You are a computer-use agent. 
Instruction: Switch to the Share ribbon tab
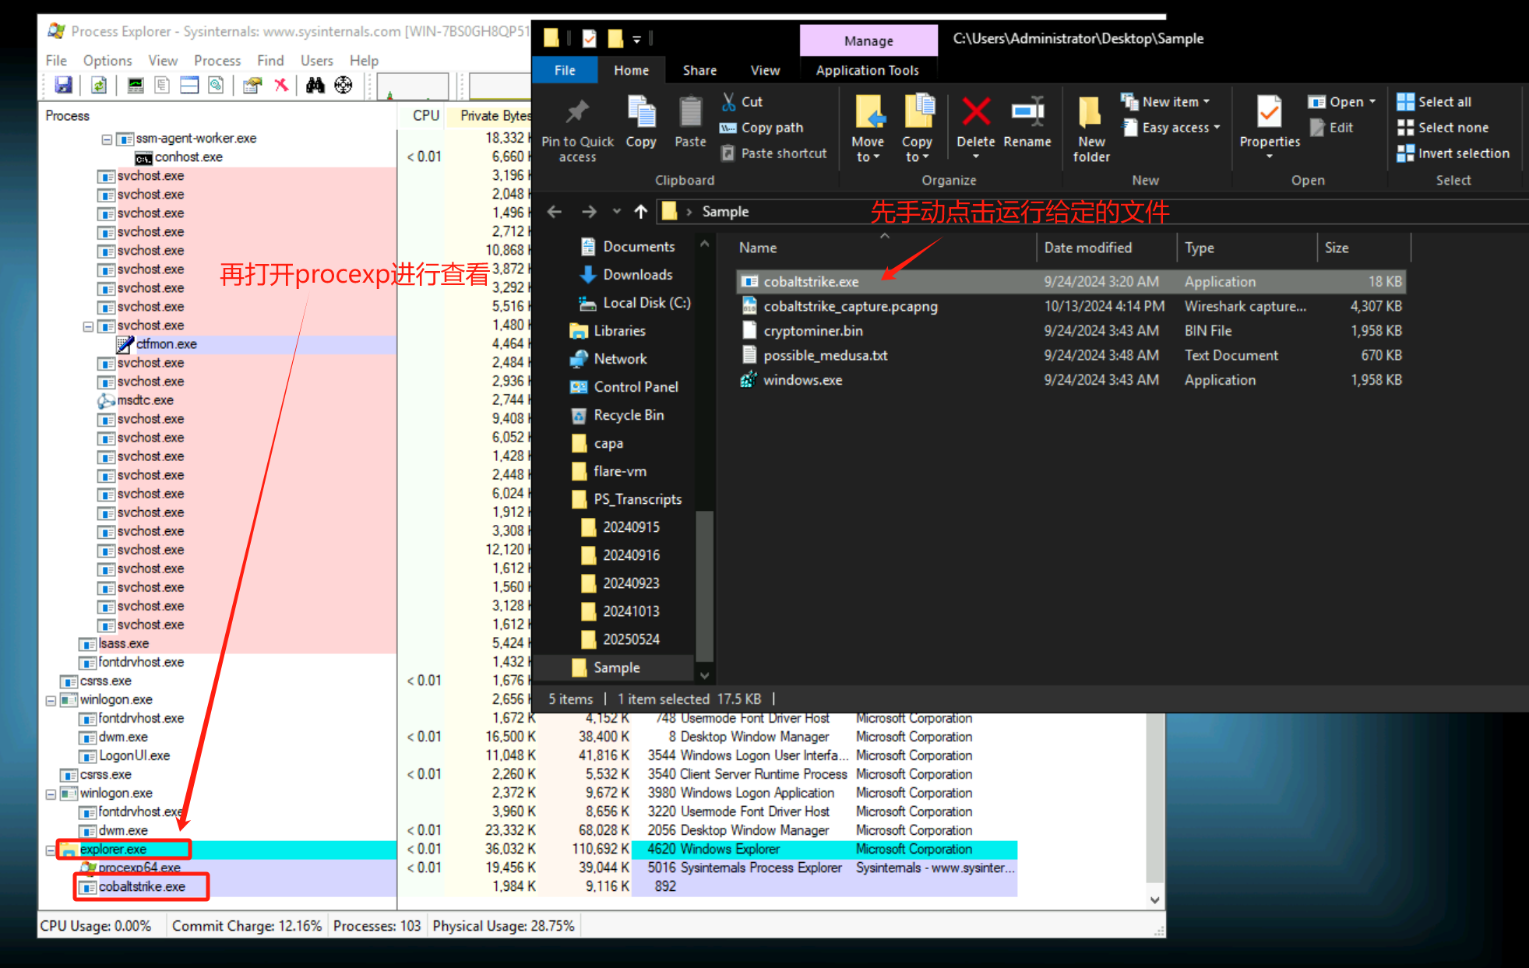click(x=699, y=70)
